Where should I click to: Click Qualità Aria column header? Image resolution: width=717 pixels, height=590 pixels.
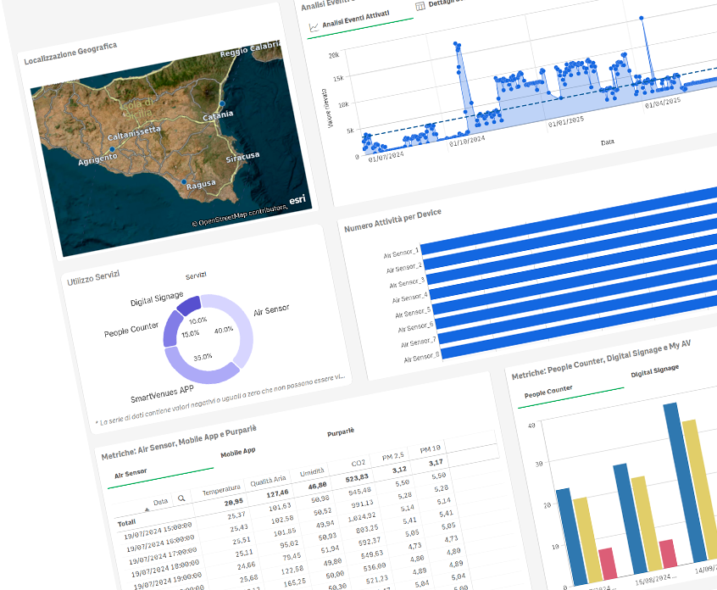(x=268, y=481)
